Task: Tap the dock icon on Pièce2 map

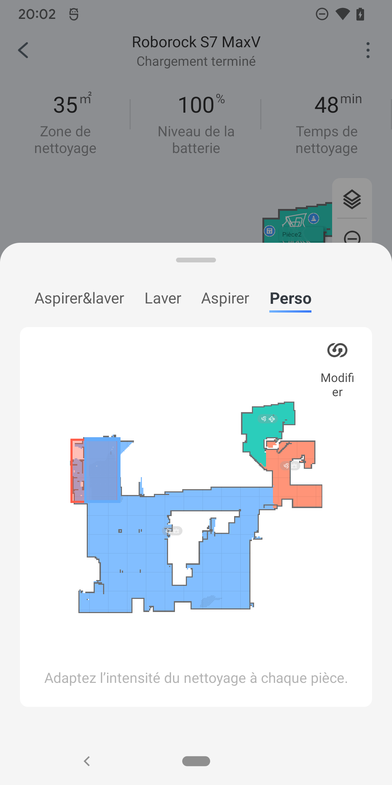Action: 269,231
